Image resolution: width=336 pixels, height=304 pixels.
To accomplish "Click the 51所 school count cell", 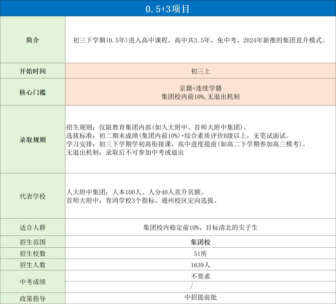I will pyautogui.click(x=200, y=253).
